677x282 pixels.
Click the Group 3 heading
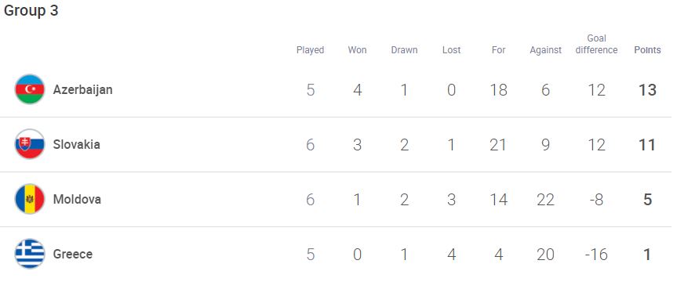[x=31, y=11]
